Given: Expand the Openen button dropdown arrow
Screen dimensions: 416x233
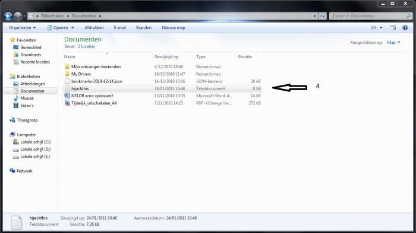Looking at the screenshot, I should click(73, 27).
